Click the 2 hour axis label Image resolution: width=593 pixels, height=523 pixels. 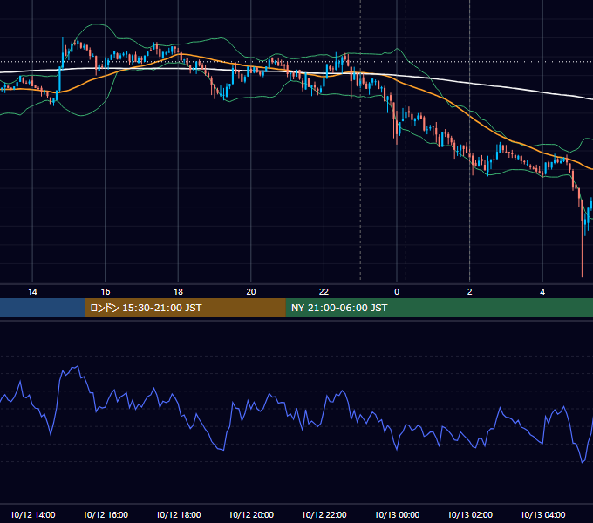470,292
